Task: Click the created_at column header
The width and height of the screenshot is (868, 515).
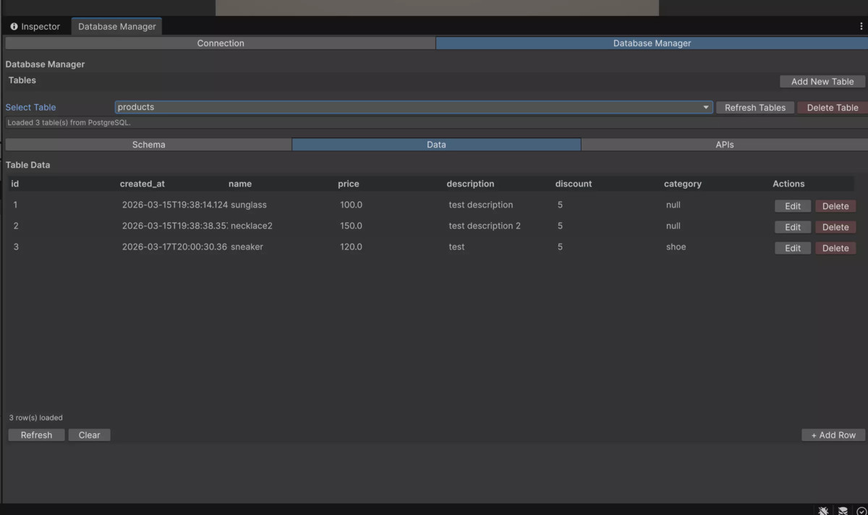Action: (x=142, y=184)
